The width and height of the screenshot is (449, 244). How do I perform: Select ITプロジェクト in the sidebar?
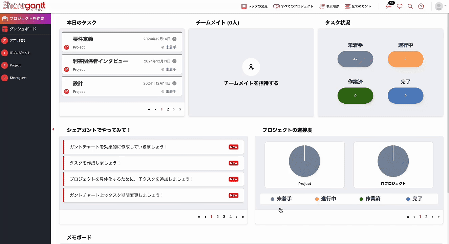(x=20, y=53)
